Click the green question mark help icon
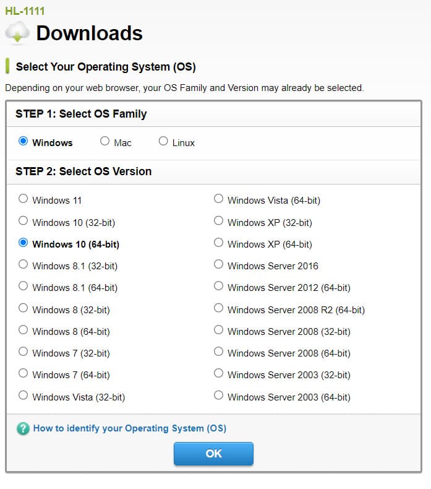The width and height of the screenshot is (431, 489). 23,428
